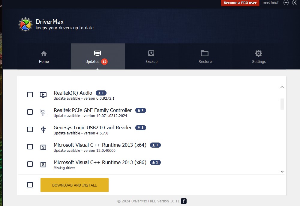300x206 pixels.
Task: Minimize the DriverMax window
Action: 286,3
